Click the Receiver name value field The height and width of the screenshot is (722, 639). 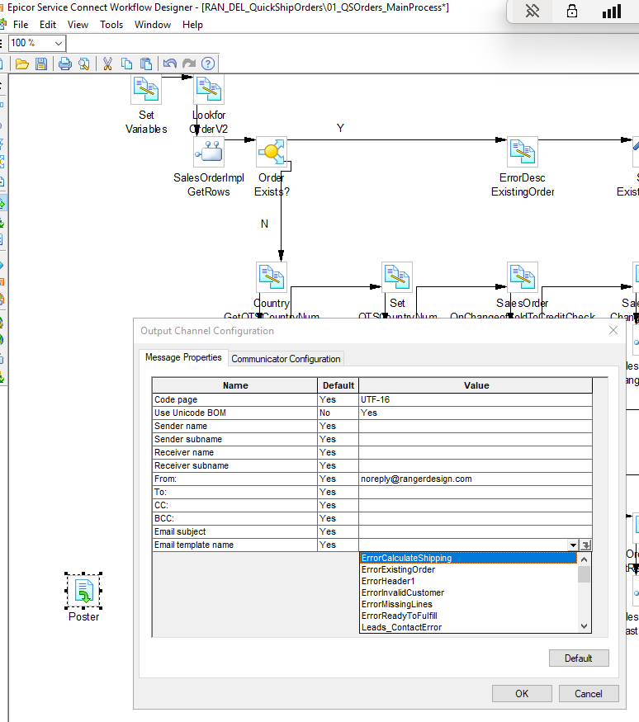point(476,453)
